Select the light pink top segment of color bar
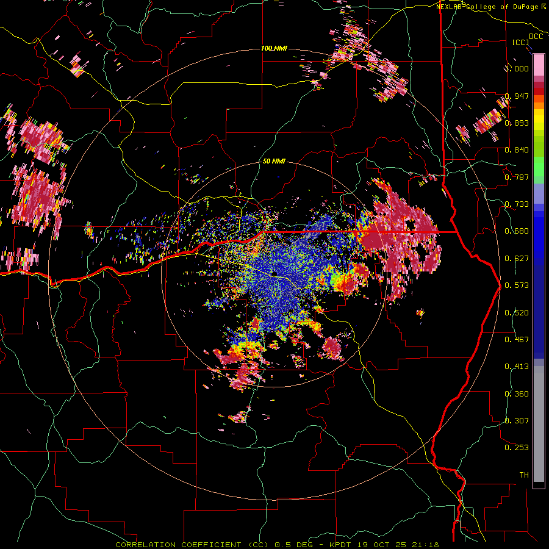Screen dimensions: 549x549 pos(539,65)
